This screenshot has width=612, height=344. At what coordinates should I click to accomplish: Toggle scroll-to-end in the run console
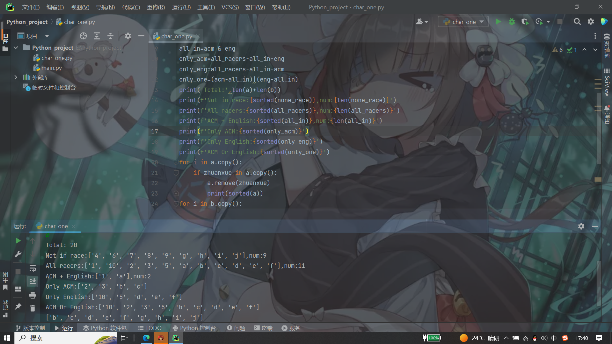(33, 281)
